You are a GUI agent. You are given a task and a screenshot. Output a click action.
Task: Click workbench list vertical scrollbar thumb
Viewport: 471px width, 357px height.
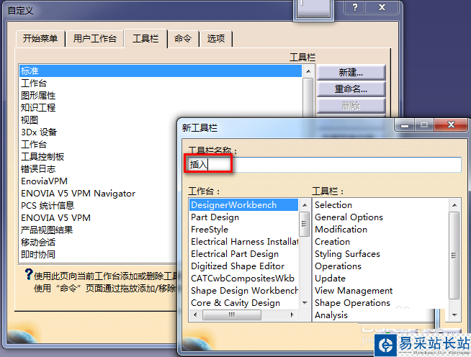tap(305, 224)
